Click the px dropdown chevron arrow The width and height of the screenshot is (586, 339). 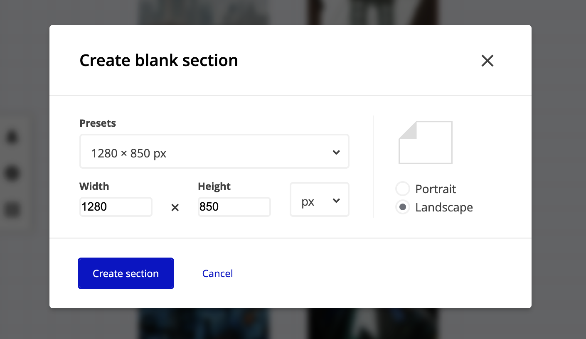(x=336, y=200)
